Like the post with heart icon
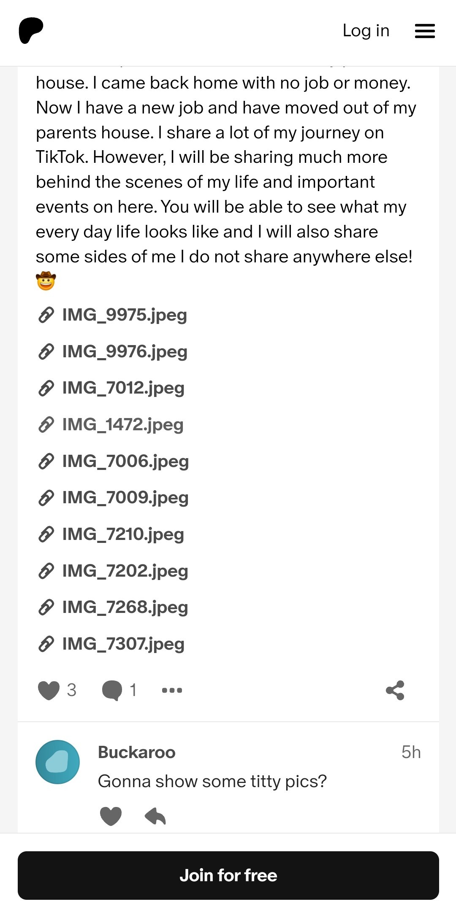This screenshot has width=456, height=904. (49, 691)
